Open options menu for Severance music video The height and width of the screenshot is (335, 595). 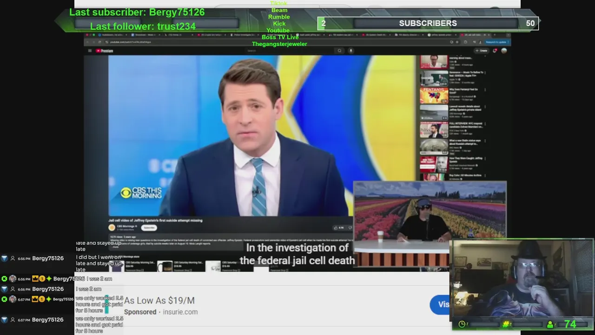[x=485, y=73]
